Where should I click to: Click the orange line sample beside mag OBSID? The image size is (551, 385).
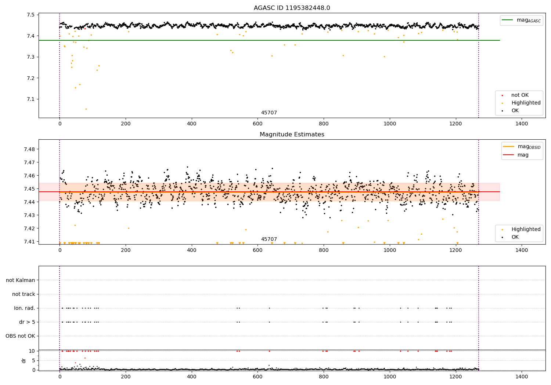509,147
